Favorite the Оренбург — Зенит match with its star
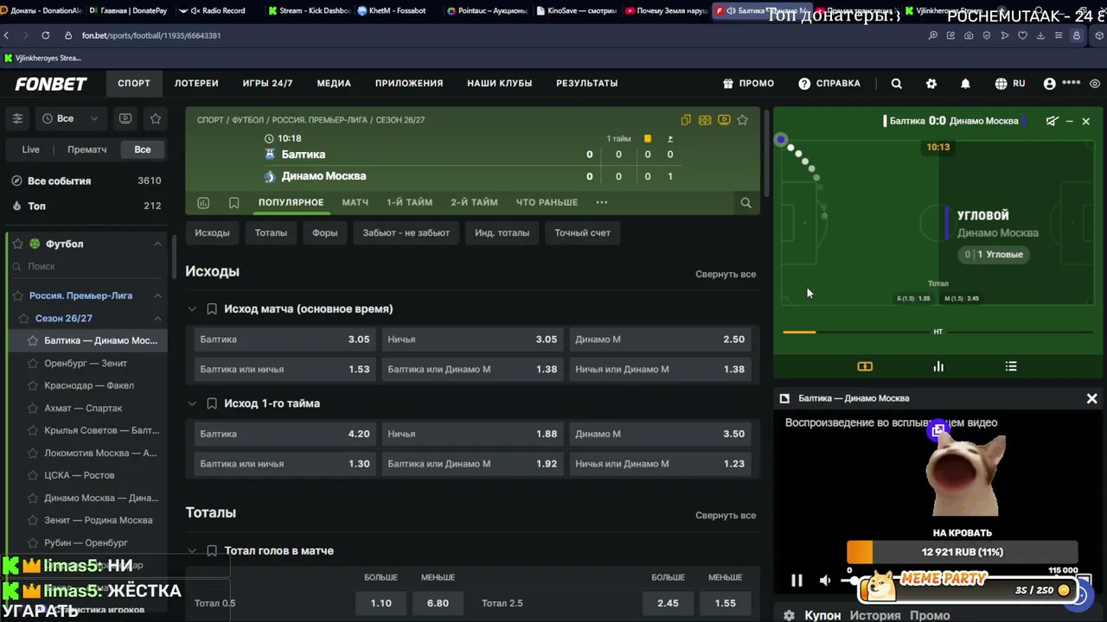Viewport: 1107px width, 622px height. click(34, 364)
